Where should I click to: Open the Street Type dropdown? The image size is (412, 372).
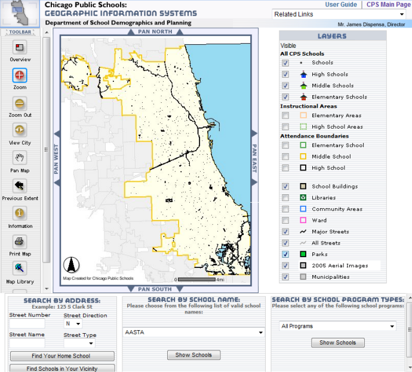[79, 343]
